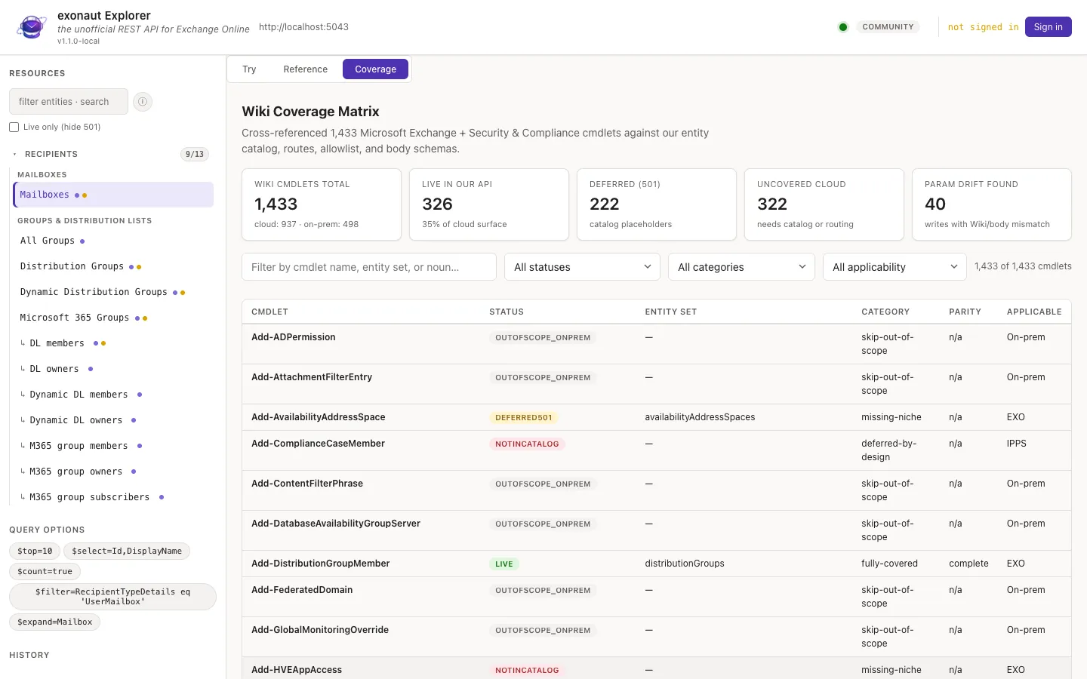Toggle Live only (hide 501) checkbox

click(14, 127)
